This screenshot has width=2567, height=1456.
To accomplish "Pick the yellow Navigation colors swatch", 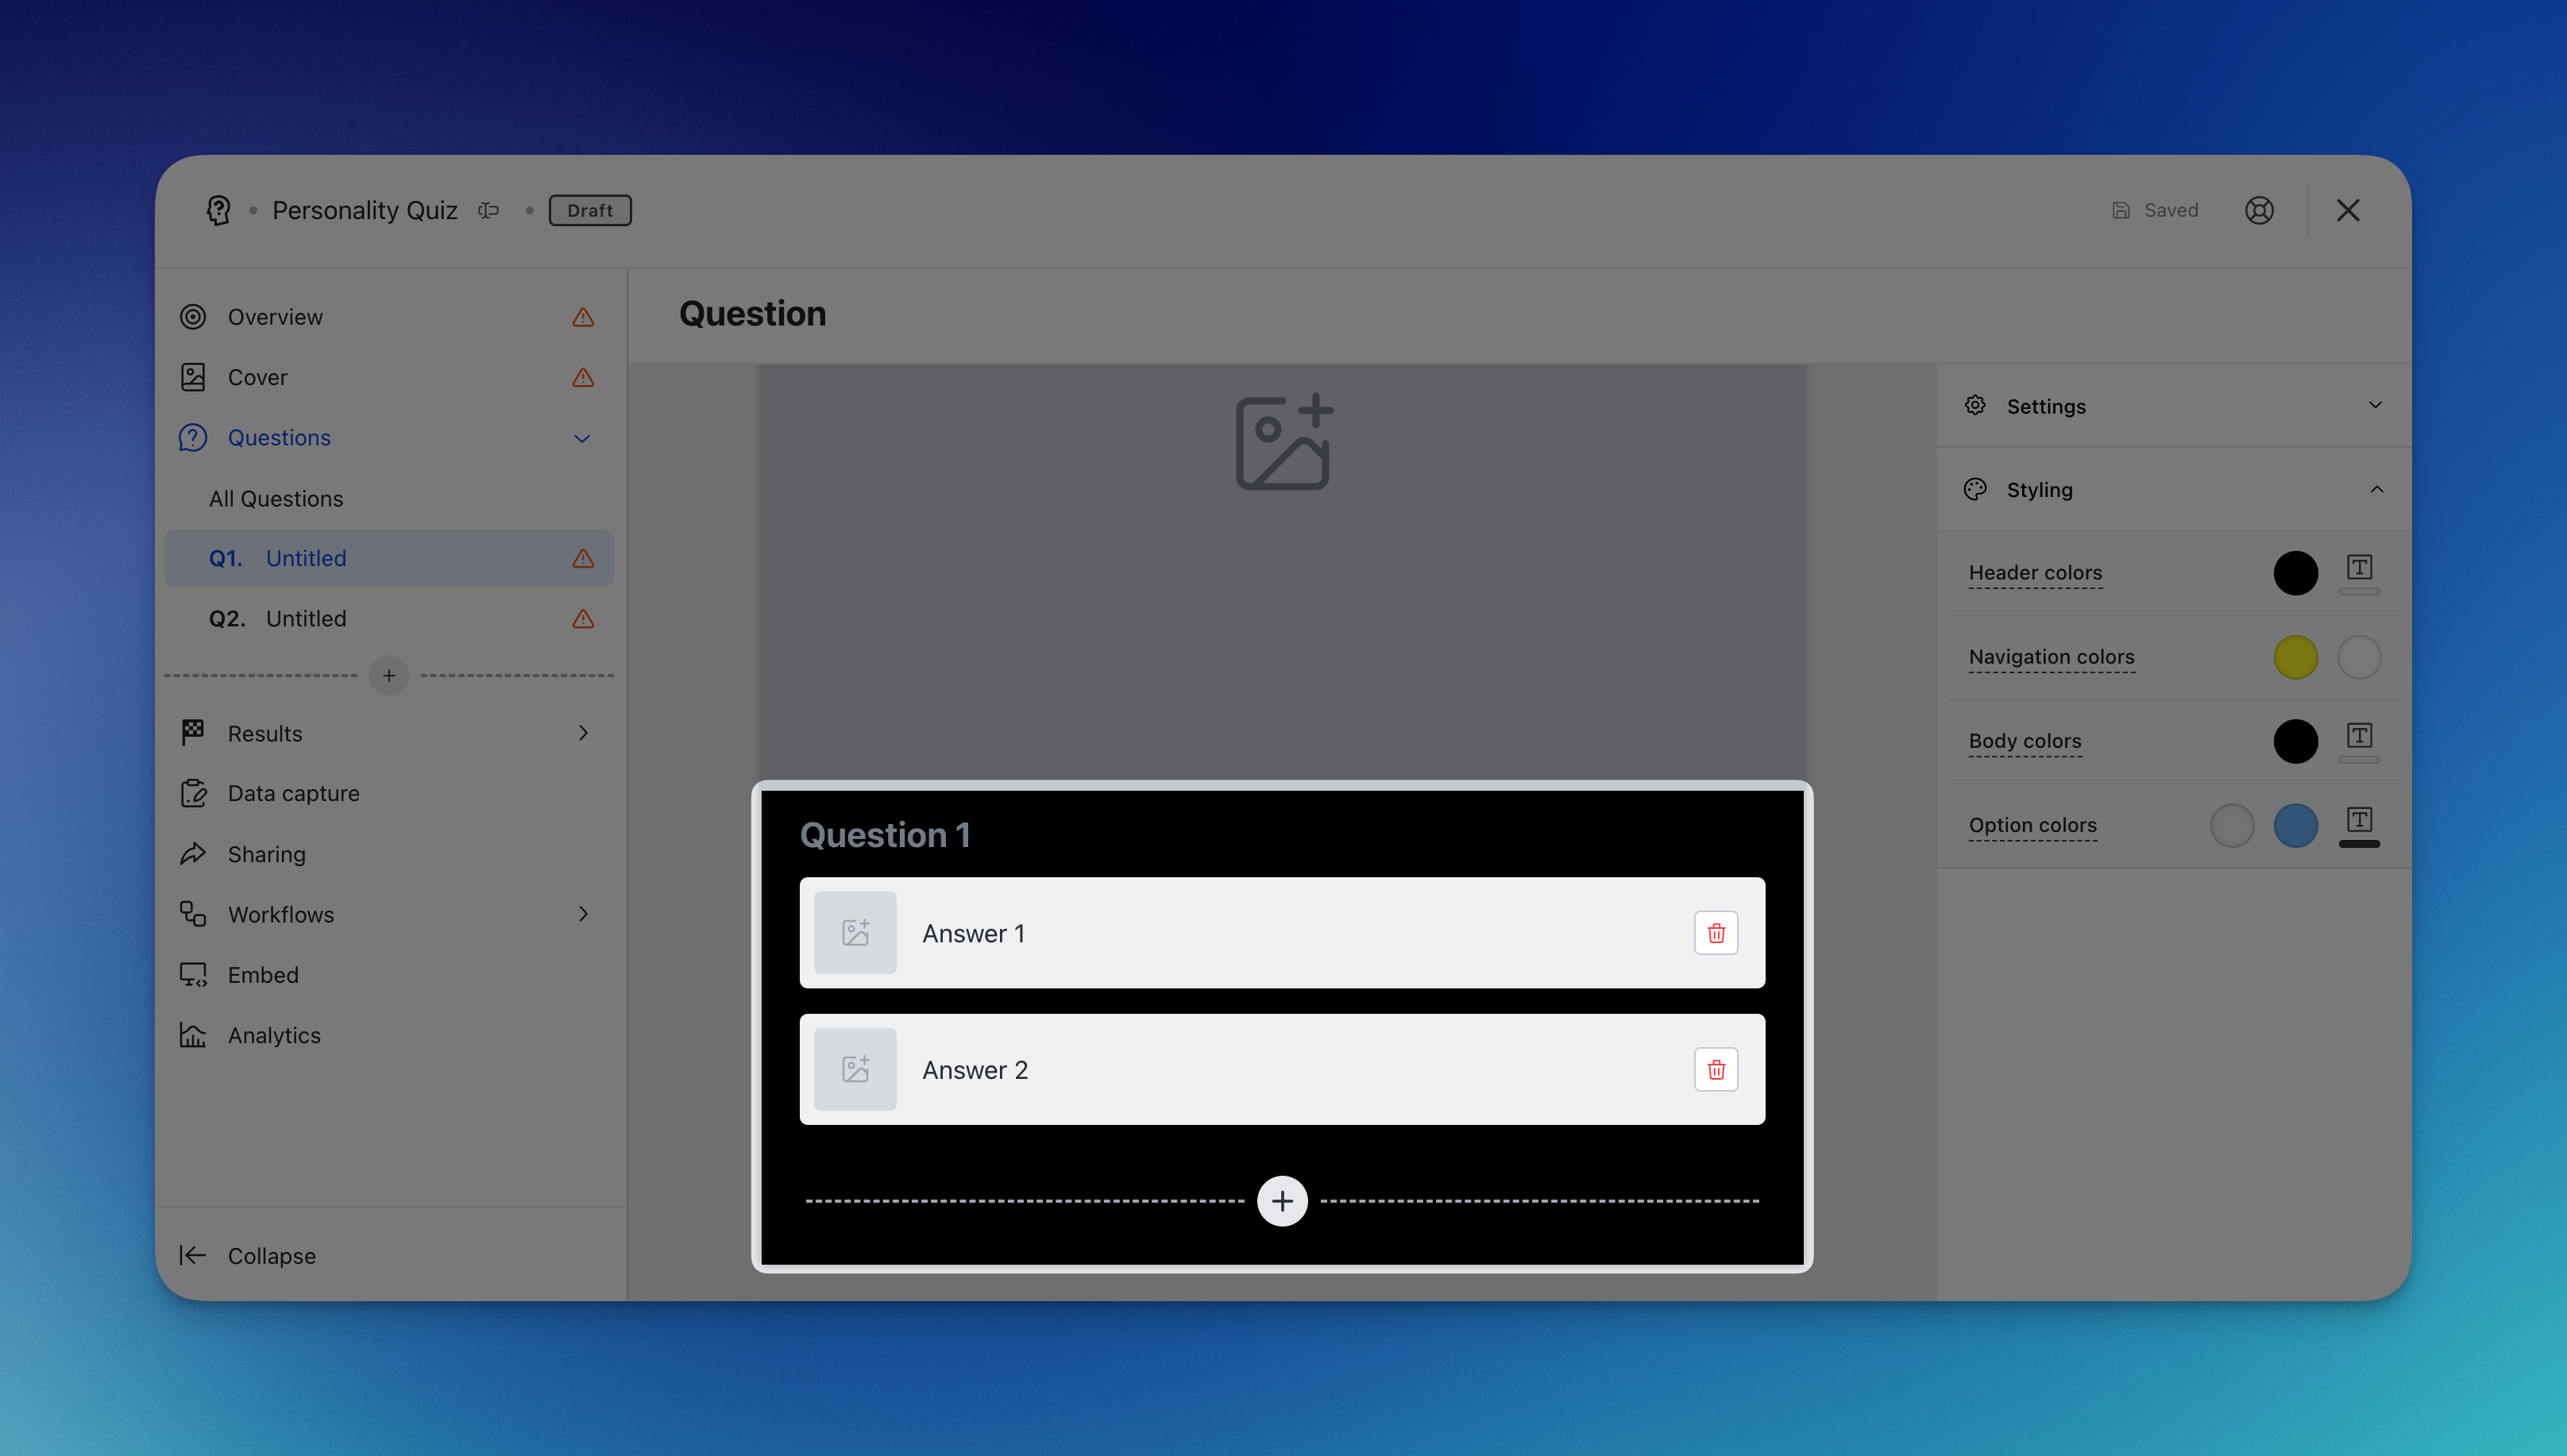I will coord(2295,657).
